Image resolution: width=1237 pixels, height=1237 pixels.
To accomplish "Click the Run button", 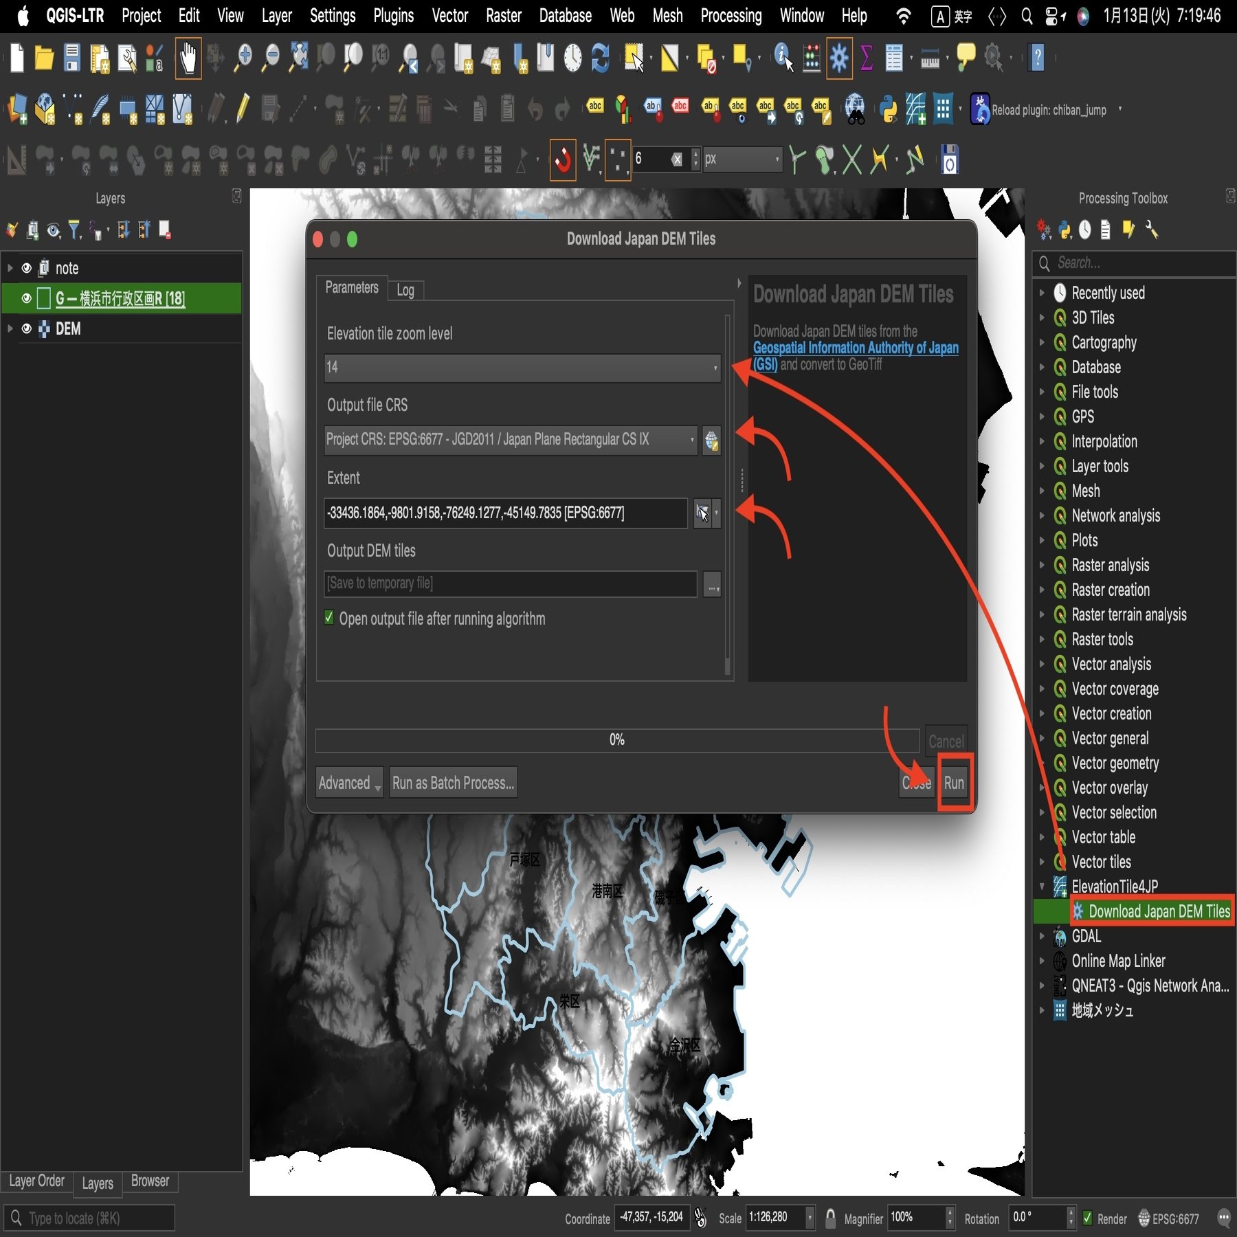I will (x=954, y=783).
